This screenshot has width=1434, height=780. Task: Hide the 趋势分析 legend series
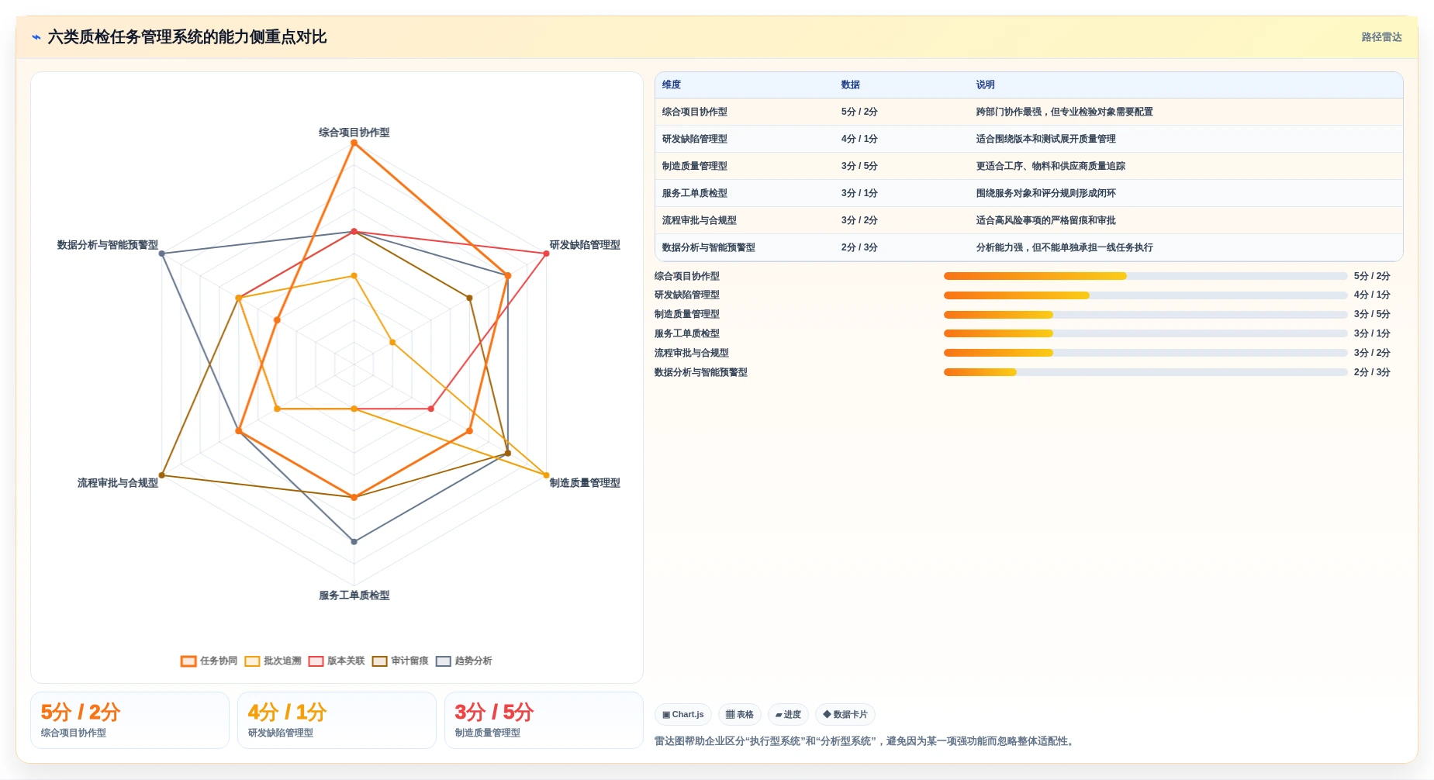click(x=464, y=661)
